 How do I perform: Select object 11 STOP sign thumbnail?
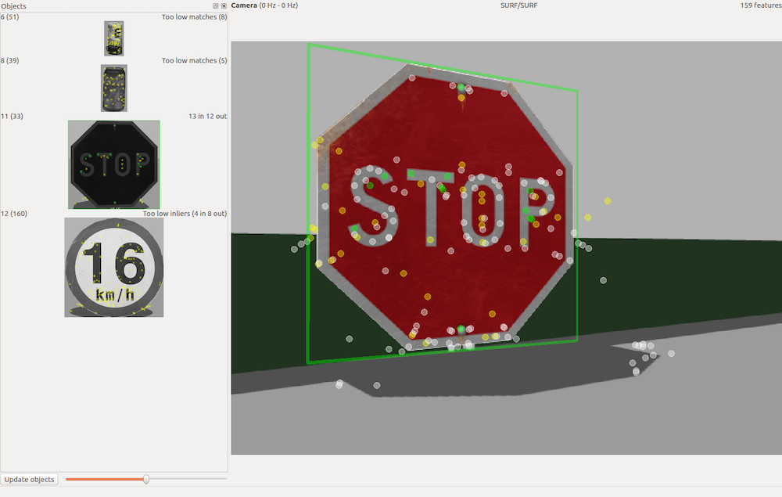coord(114,164)
